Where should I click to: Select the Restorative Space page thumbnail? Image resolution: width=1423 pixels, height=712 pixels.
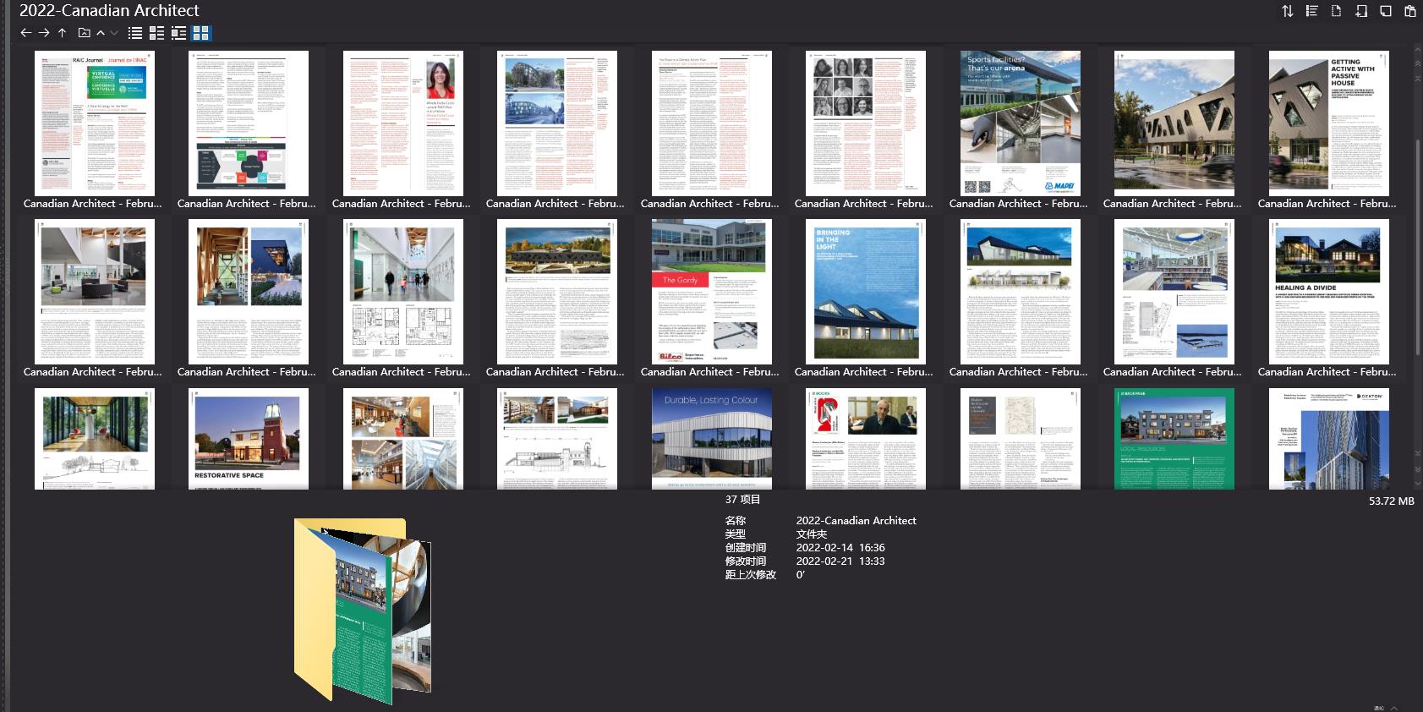248,439
